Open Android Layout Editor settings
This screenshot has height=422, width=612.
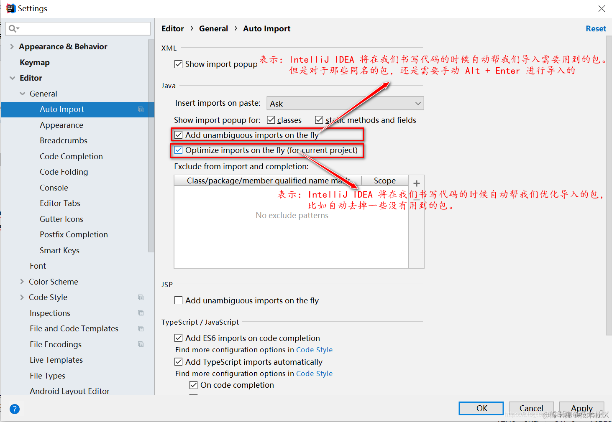click(69, 391)
